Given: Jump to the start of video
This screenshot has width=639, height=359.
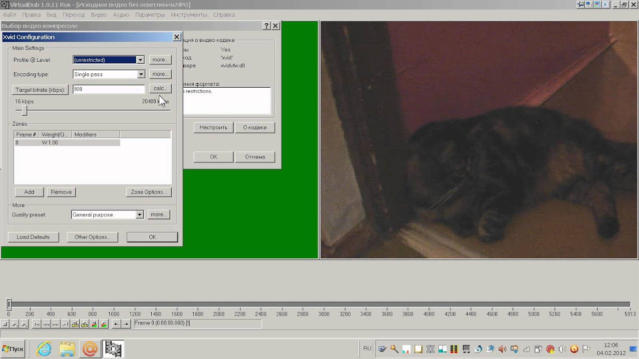Looking at the screenshot, I should (x=36, y=324).
